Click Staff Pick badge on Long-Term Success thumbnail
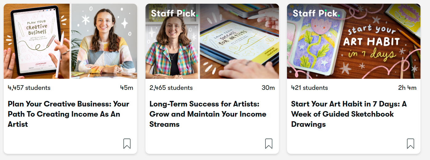This screenshot has height=160, width=430. (x=174, y=13)
